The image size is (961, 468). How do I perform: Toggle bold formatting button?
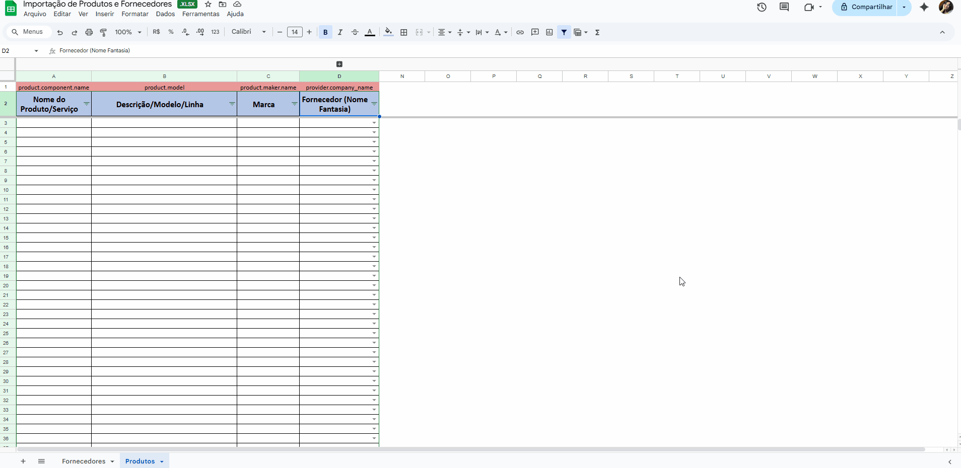point(325,32)
